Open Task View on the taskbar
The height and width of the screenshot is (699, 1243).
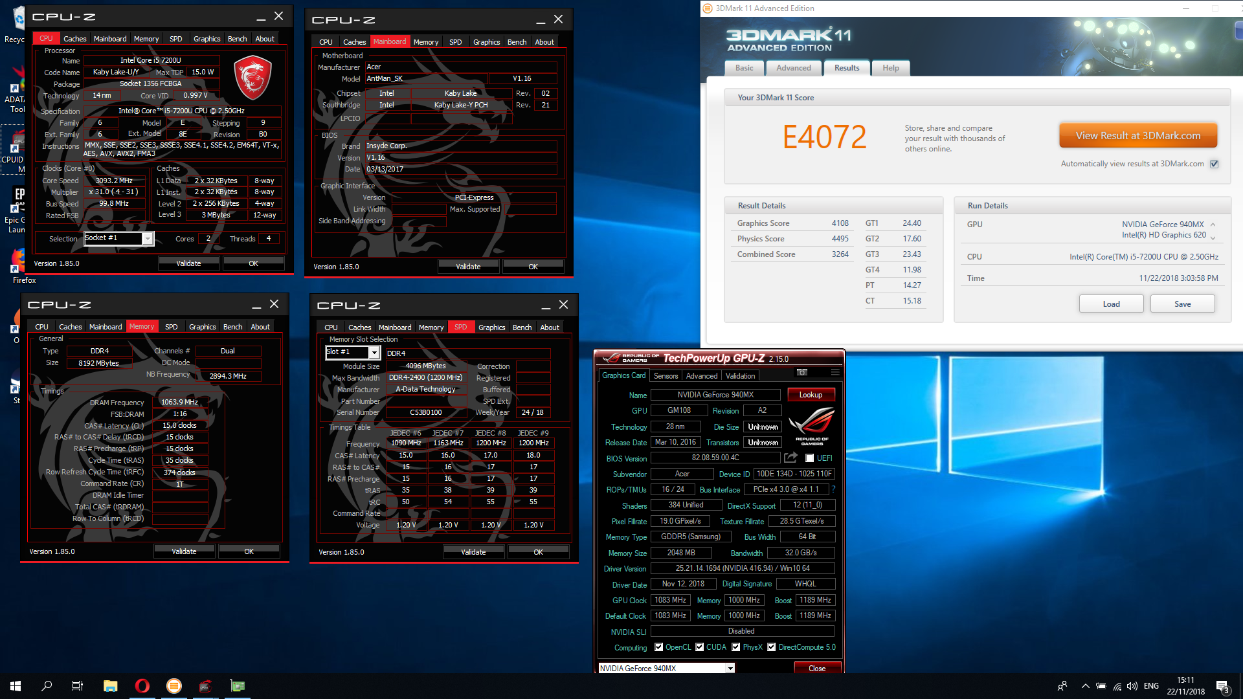(78, 686)
